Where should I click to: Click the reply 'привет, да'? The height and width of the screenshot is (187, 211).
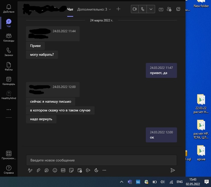161,70
